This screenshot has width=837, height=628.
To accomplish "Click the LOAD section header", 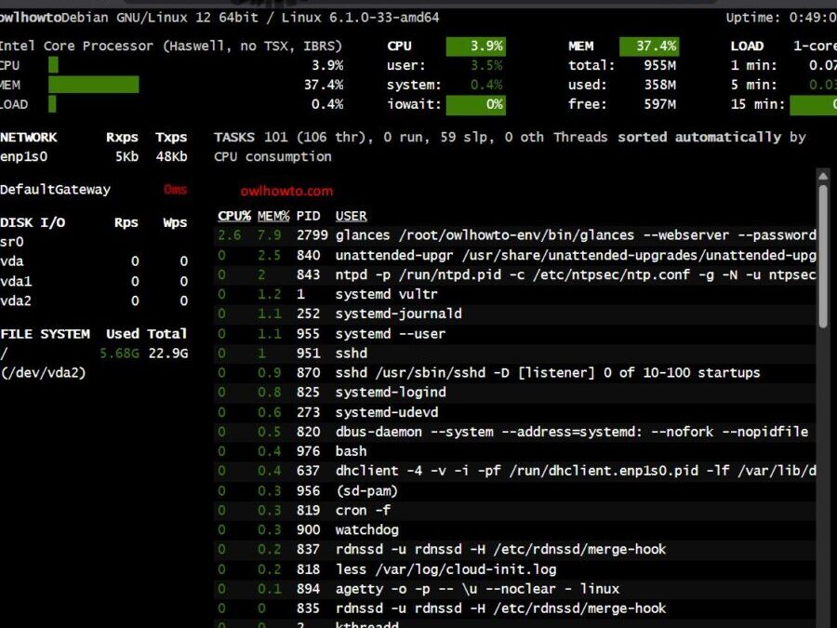I will click(x=747, y=46).
